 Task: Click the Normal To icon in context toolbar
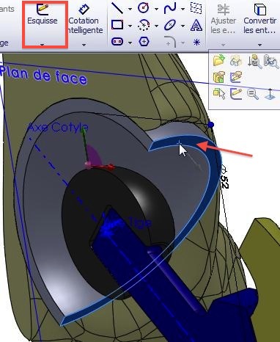coord(270,94)
